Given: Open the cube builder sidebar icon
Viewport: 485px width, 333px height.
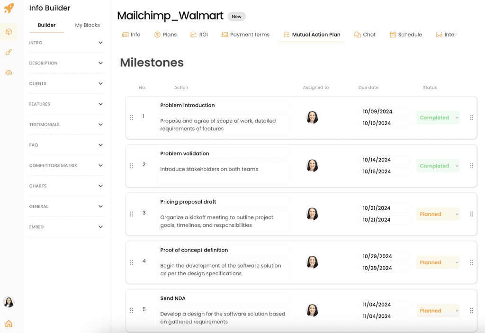Looking at the screenshot, I should 9,32.
